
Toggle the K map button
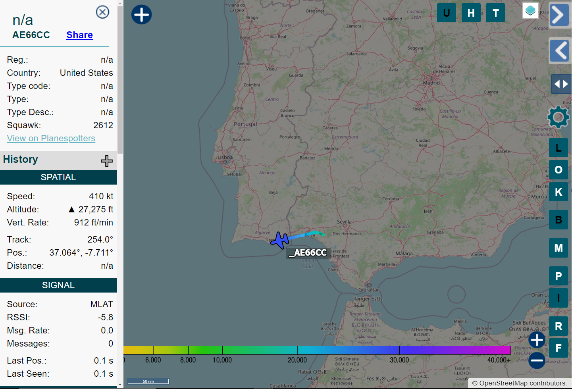[559, 192]
